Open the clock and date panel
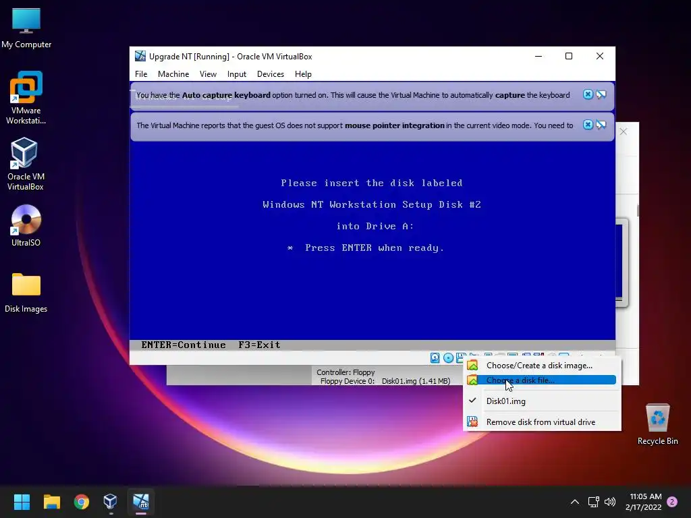Image resolution: width=691 pixels, height=518 pixels. pos(643,502)
